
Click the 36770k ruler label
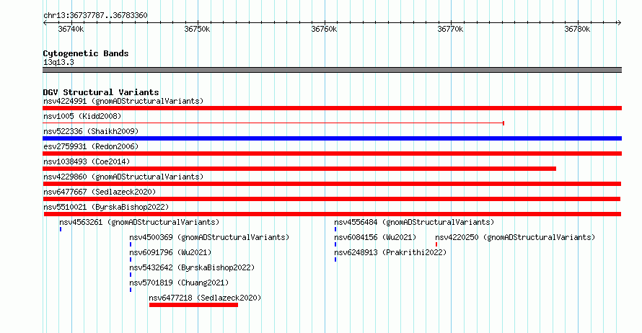click(450, 29)
